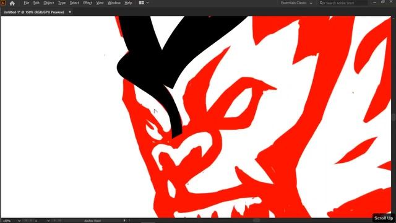The image size is (396, 223).
Task: Open the File menu
Action: click(x=26, y=3)
